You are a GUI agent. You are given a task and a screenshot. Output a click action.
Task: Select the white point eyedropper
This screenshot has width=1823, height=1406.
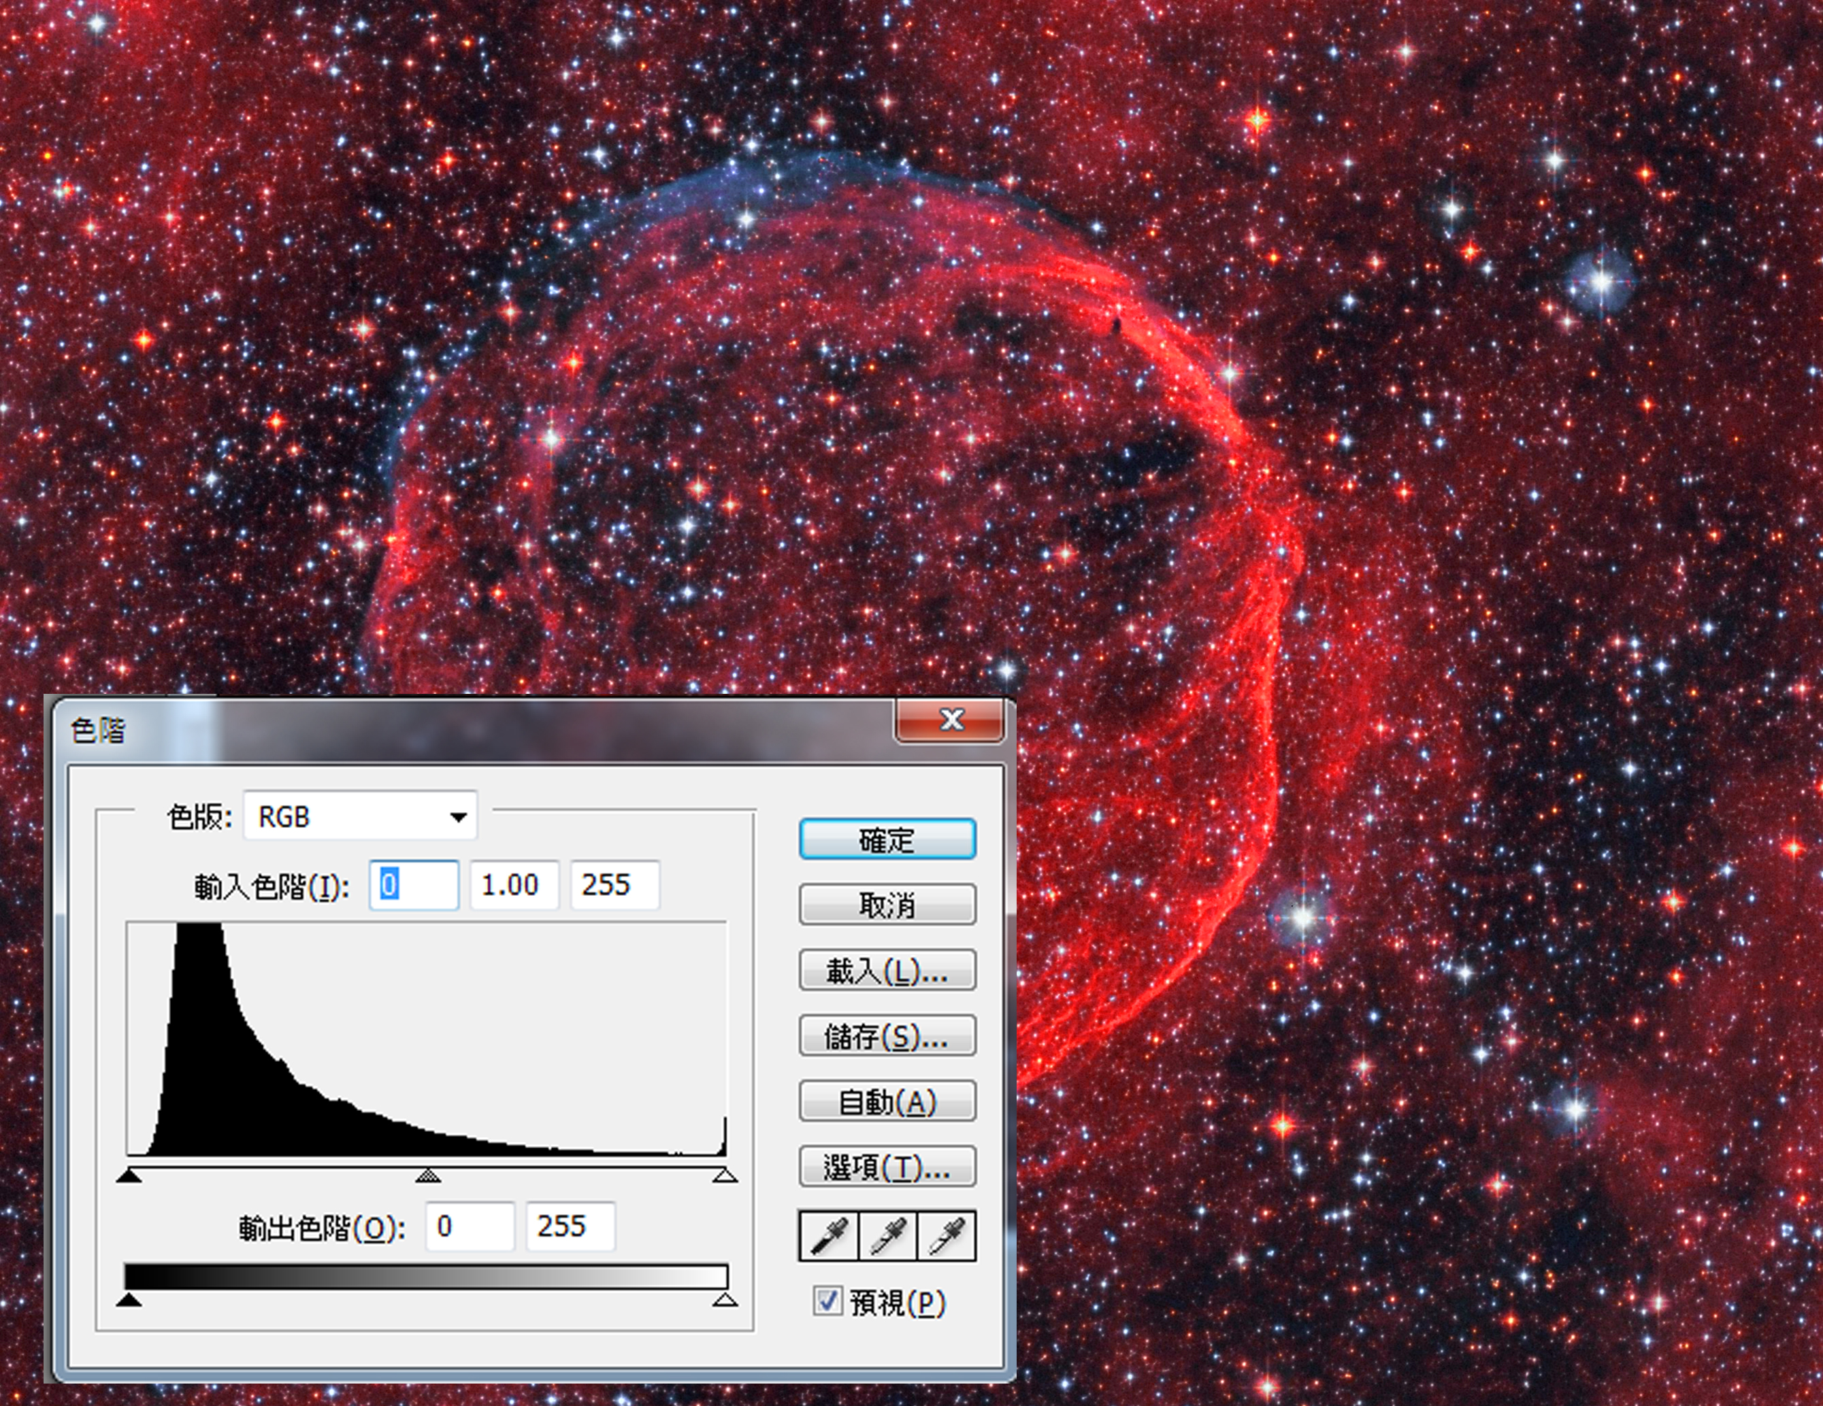tap(946, 1236)
